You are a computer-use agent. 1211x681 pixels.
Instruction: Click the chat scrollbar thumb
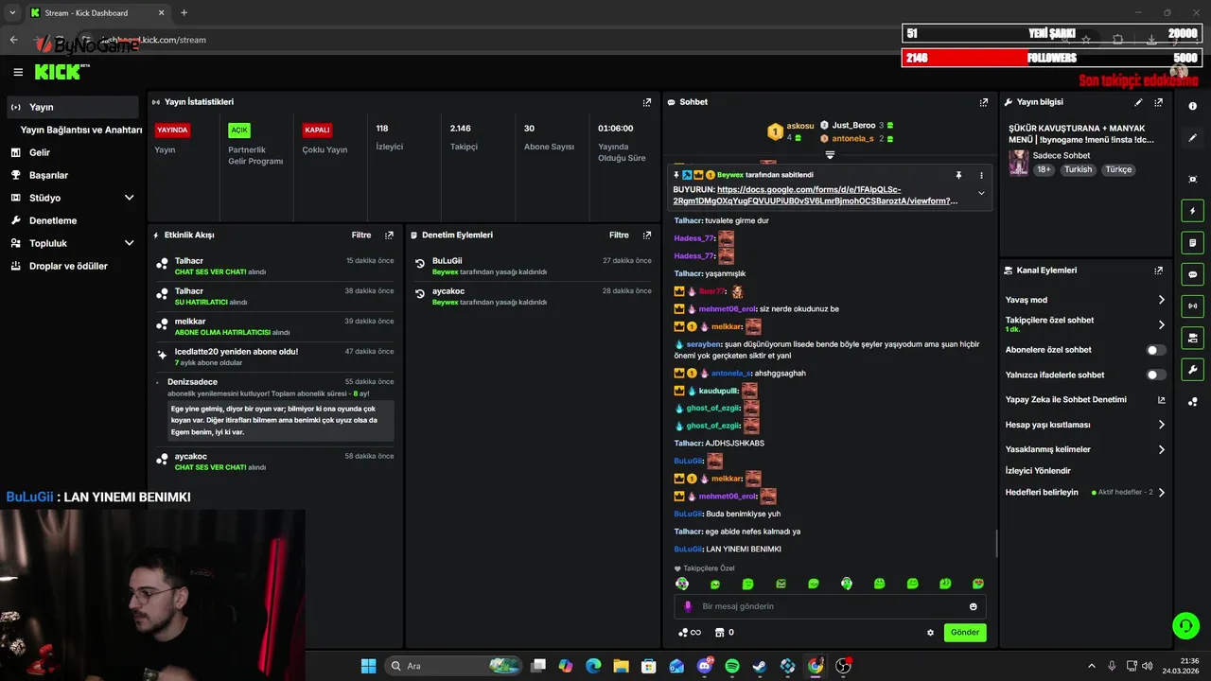click(997, 543)
